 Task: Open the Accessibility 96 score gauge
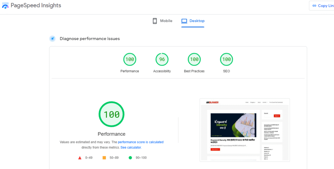click(x=162, y=59)
